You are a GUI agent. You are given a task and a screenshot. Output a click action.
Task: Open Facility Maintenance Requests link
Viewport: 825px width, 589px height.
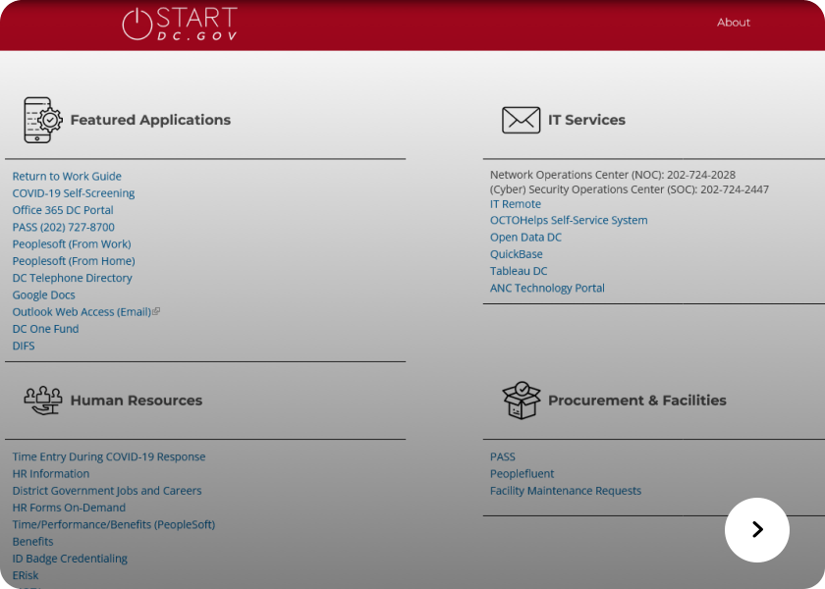(566, 491)
